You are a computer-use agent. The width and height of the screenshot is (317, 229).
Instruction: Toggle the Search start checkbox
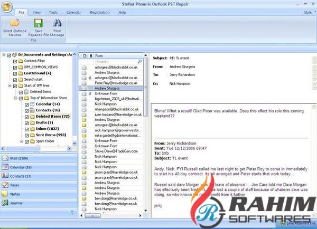point(15,80)
